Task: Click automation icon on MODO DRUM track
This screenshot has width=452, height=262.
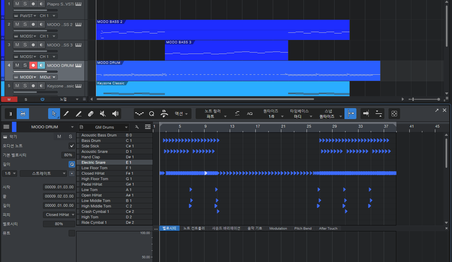Action: point(3,78)
